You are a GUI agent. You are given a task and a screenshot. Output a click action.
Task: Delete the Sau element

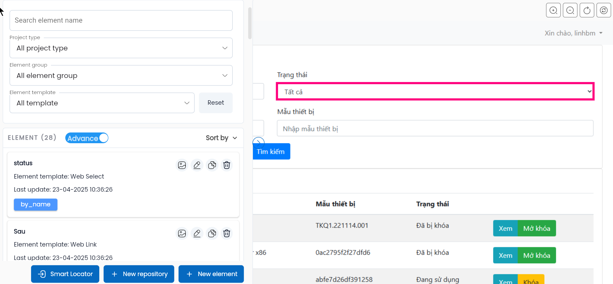[x=227, y=234]
